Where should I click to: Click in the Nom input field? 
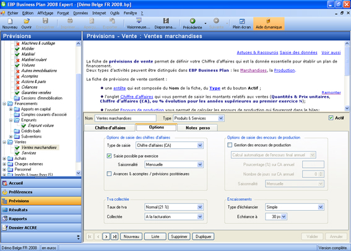point(125,118)
